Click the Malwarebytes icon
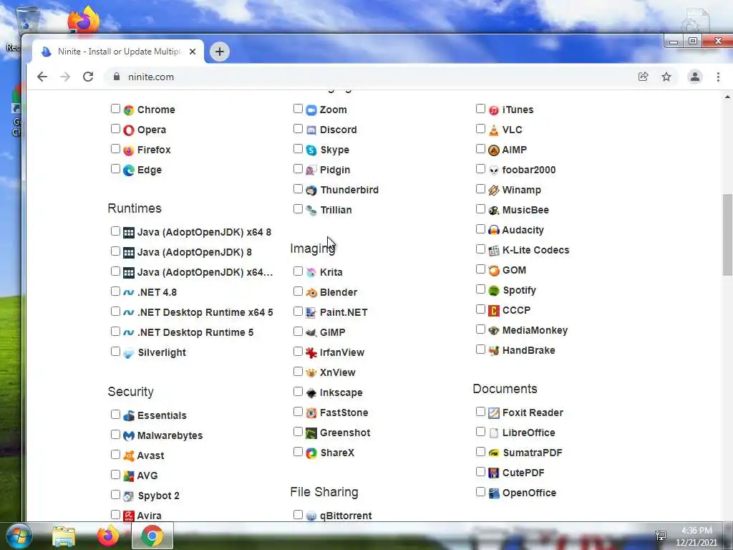Screen dimensions: 733x550 click(129, 436)
